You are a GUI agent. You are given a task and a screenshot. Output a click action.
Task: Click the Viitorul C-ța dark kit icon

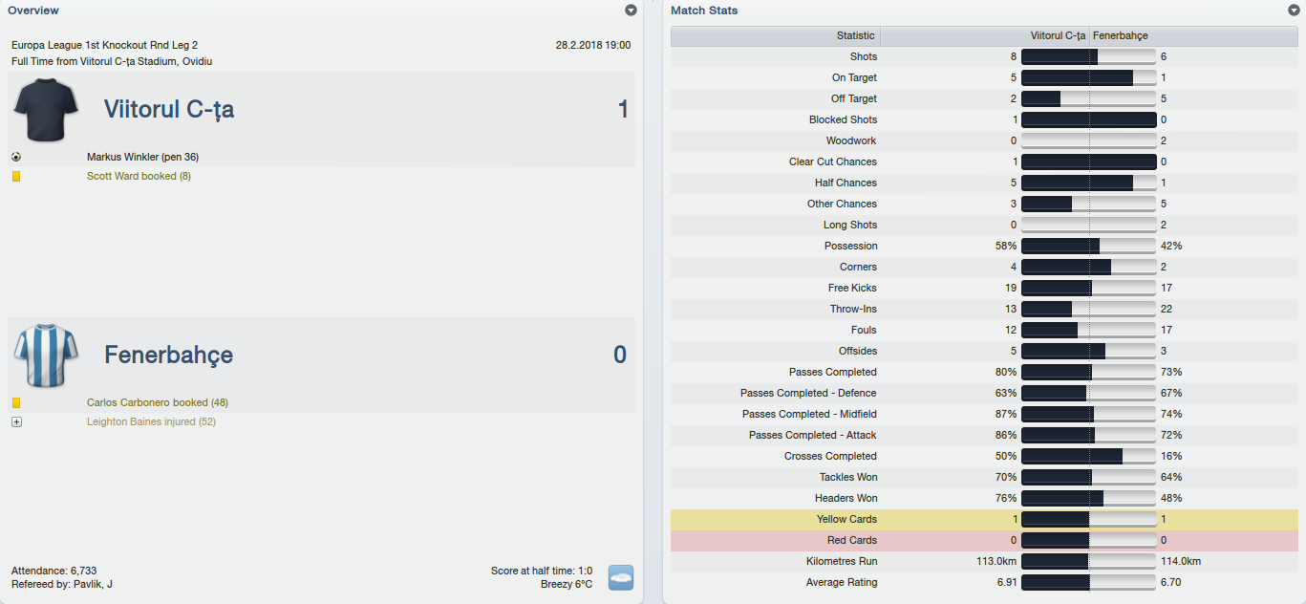[x=46, y=111]
